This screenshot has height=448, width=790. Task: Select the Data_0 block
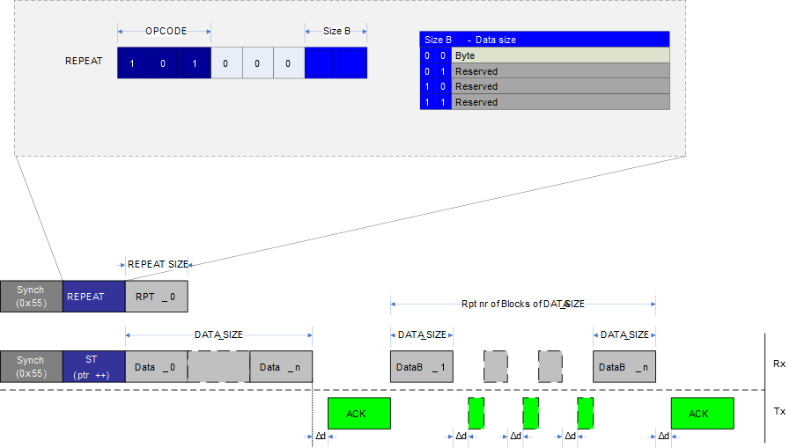156,366
